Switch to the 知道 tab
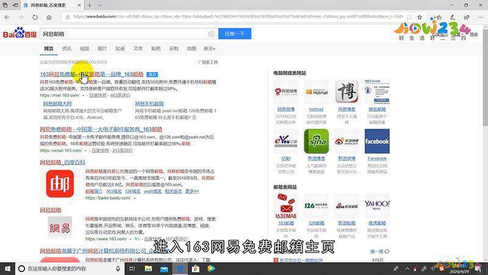 pyautogui.click(x=120, y=49)
